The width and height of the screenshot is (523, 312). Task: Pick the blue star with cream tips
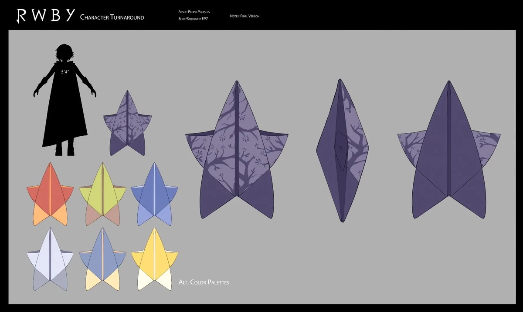point(103,259)
